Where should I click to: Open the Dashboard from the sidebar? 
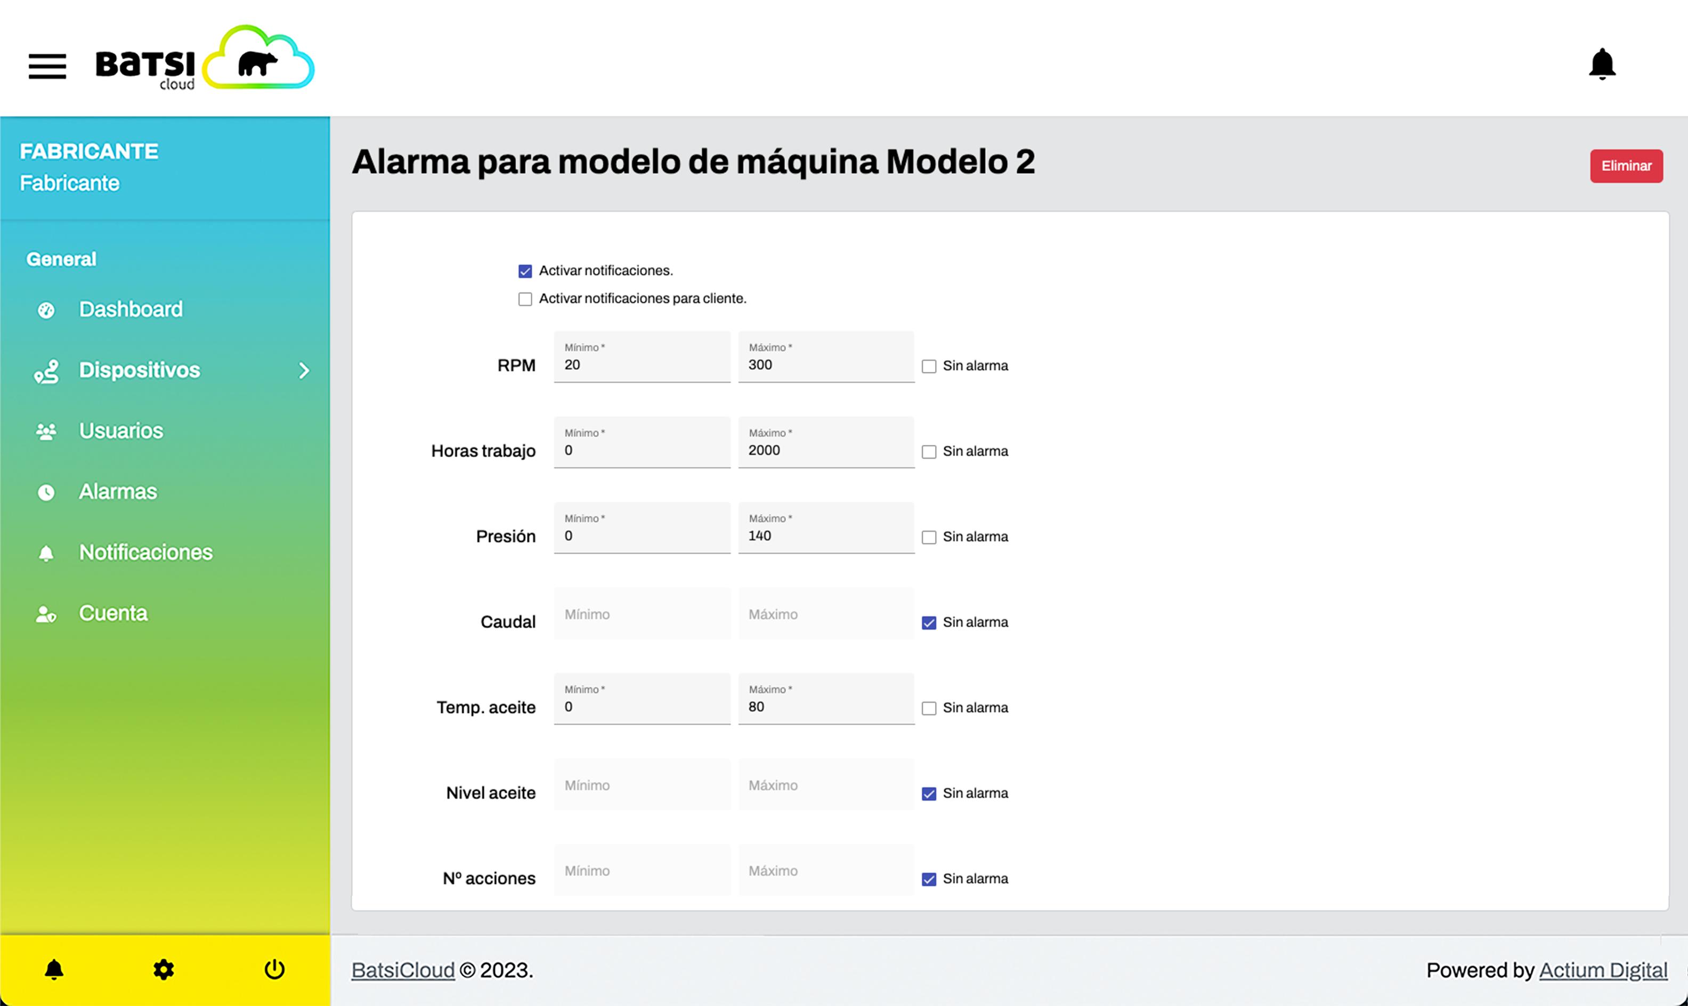(130, 309)
